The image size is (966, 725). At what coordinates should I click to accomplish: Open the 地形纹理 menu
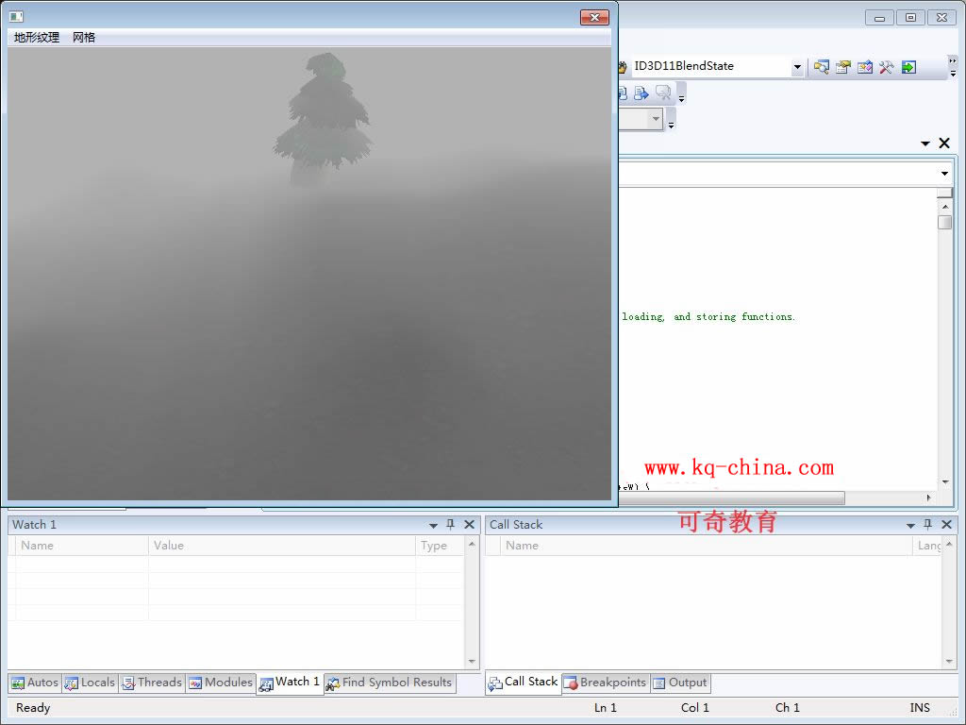pos(37,38)
